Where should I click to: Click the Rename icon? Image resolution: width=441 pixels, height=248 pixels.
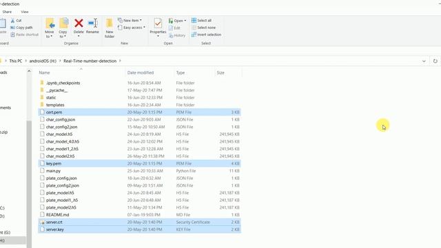coord(92,23)
